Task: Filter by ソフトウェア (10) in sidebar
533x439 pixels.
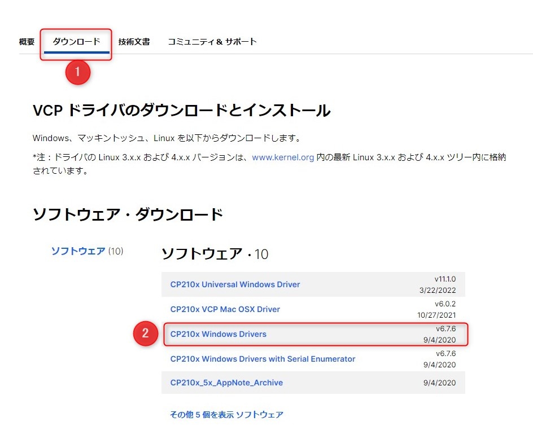Action: 86,251
